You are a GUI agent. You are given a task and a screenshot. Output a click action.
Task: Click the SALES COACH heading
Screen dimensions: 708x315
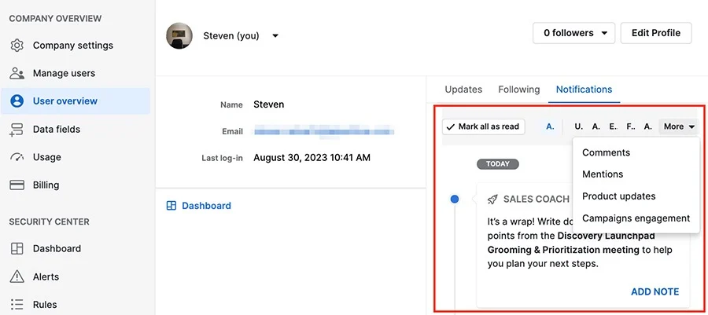(537, 200)
